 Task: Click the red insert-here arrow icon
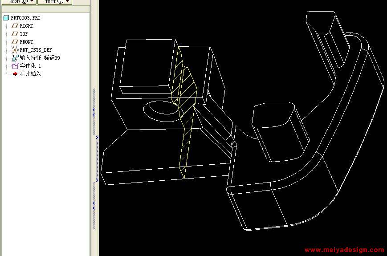coord(15,74)
